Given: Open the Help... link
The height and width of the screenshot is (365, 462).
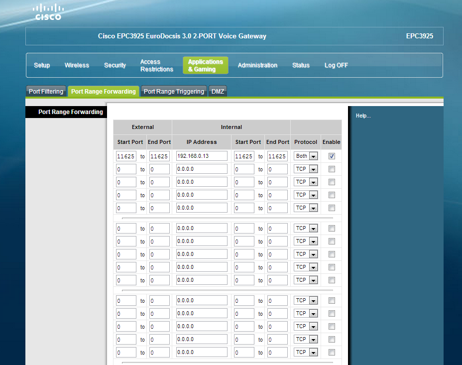Looking at the screenshot, I should point(363,116).
